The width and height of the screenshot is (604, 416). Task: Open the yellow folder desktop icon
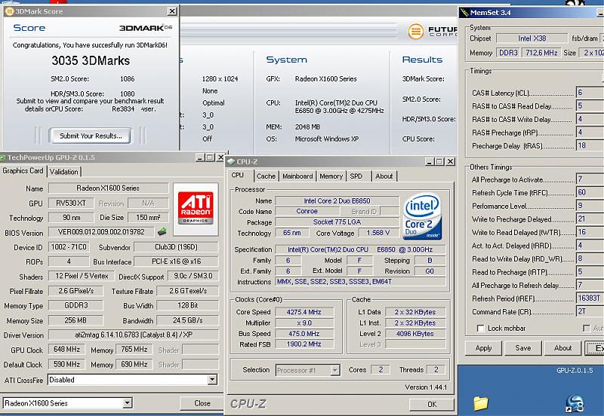tap(481, 403)
